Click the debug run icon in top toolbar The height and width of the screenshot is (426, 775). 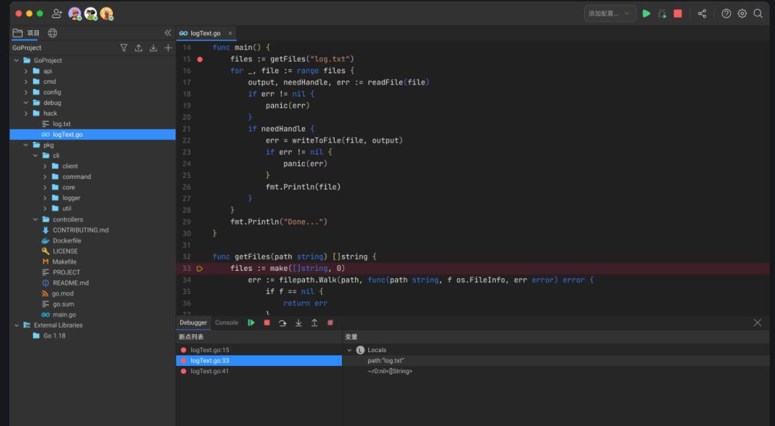(662, 13)
